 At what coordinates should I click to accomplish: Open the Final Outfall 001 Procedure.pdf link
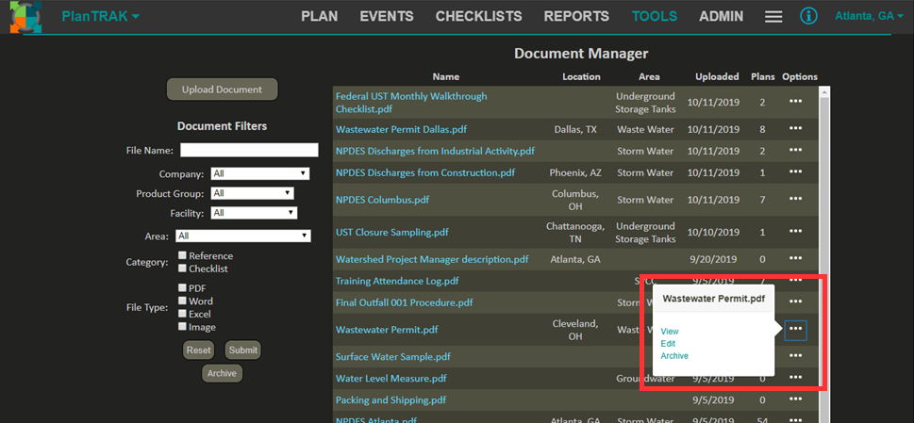click(x=404, y=302)
